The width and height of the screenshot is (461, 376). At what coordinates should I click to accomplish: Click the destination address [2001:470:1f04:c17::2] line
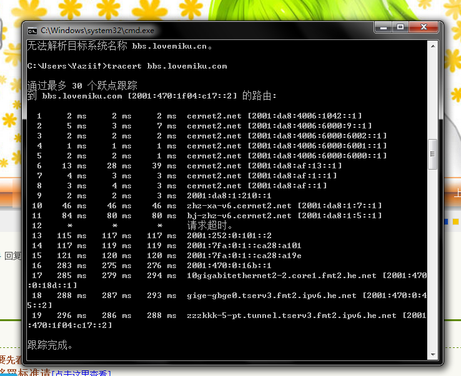tap(152, 96)
